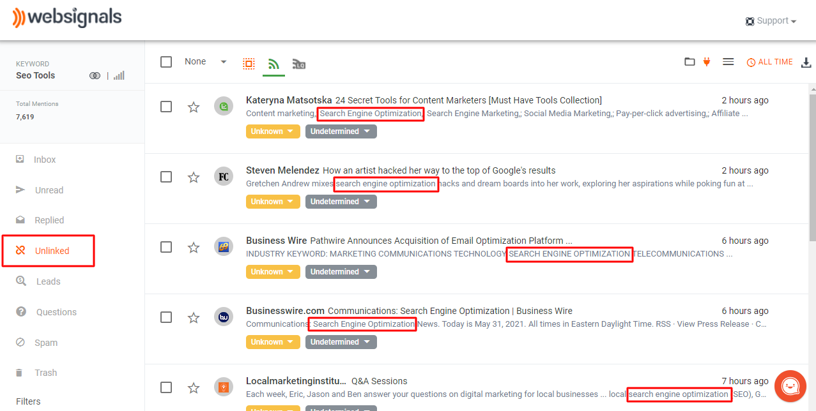Expand the None selection dropdown
The height and width of the screenshot is (411, 816).
click(206, 61)
